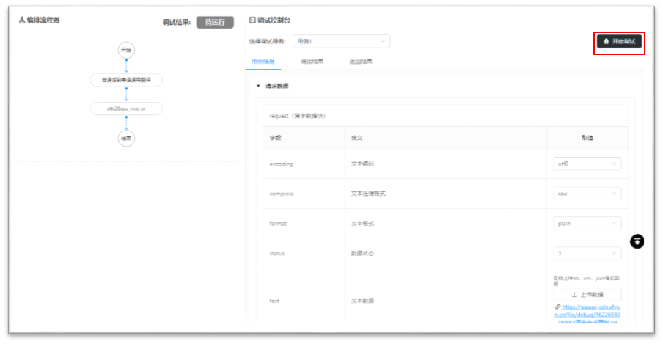Screen dimensions: 663x344
Task: Click the 上传数据 upload button
Action: pos(587,295)
